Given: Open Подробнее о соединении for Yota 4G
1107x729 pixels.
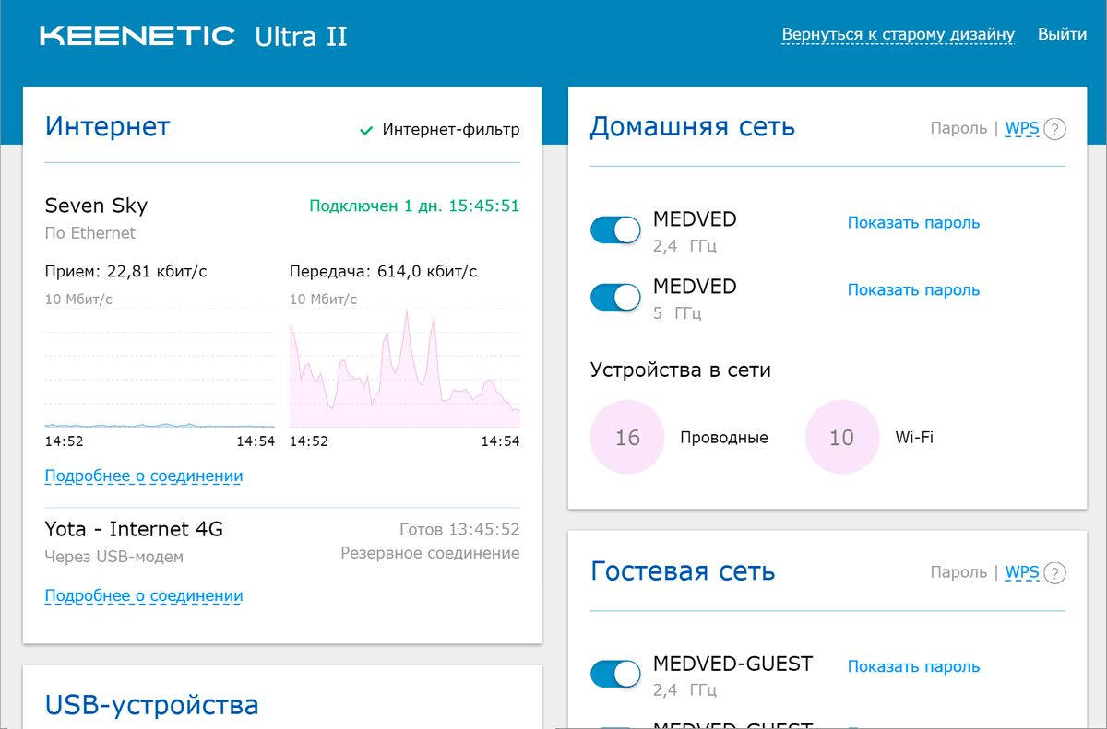Looking at the screenshot, I should click(144, 595).
